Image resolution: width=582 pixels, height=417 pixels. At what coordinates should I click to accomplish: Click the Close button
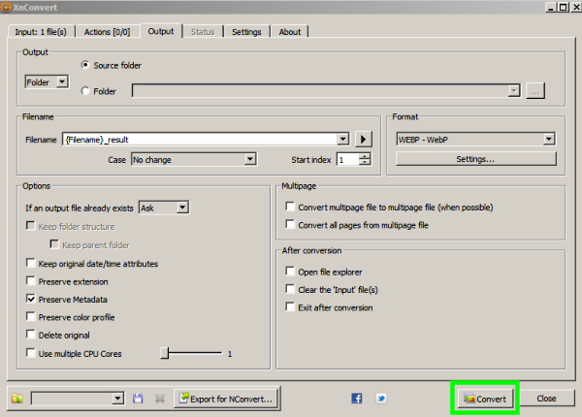[x=546, y=399]
